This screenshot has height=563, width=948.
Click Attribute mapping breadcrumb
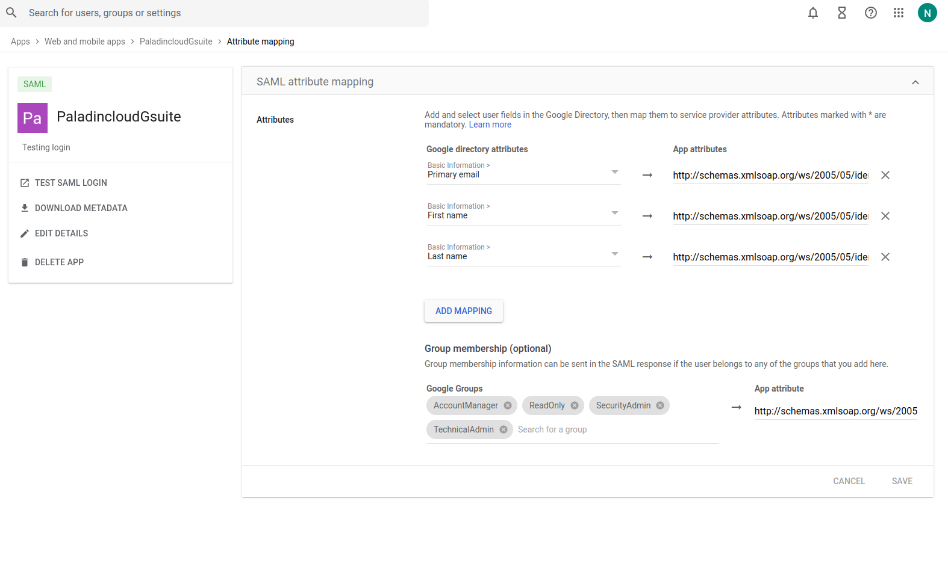(x=261, y=42)
